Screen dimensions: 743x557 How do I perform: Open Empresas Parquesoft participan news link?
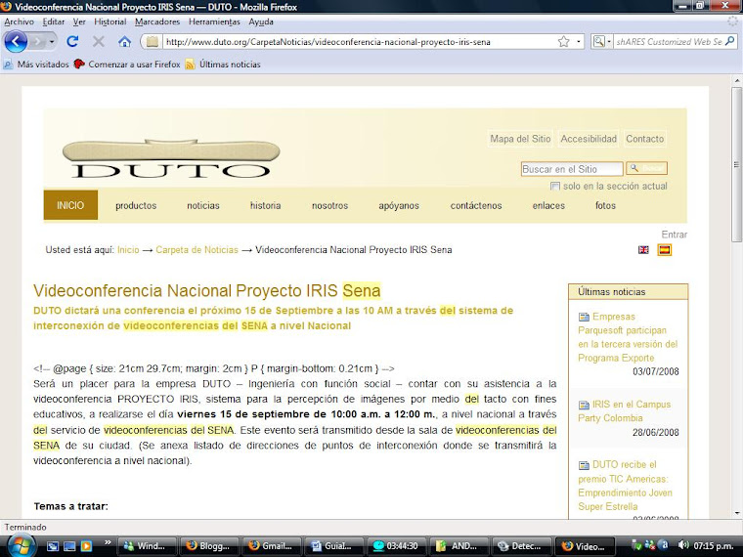tap(628, 337)
